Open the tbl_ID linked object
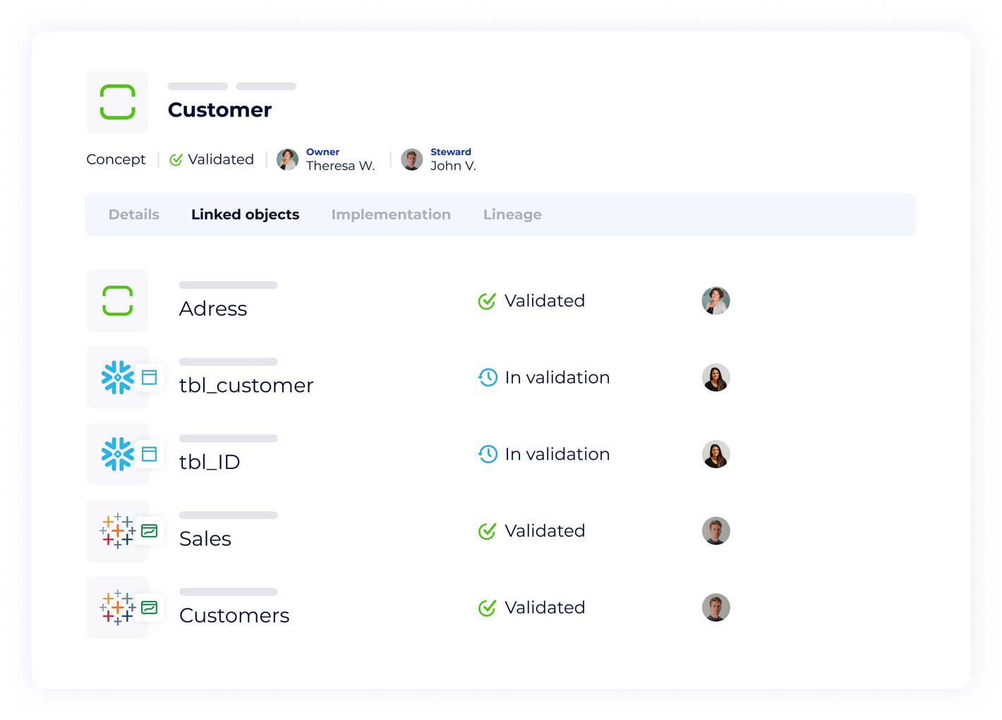Screen dimensions: 1002x720 pos(210,463)
